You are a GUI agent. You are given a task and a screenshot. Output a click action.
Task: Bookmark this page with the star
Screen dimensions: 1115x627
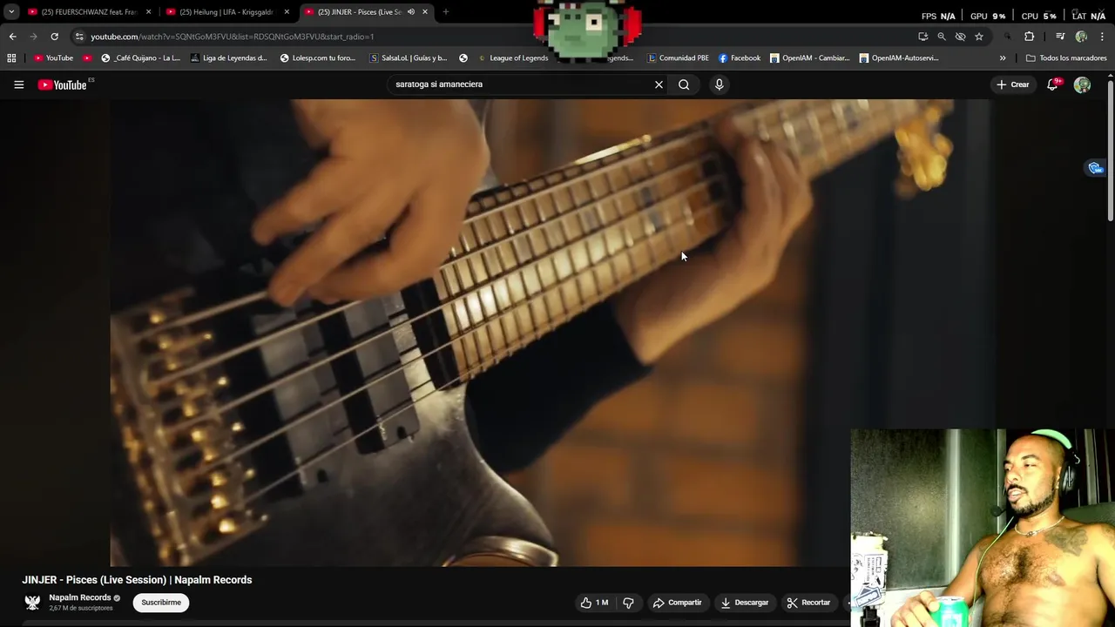point(979,37)
